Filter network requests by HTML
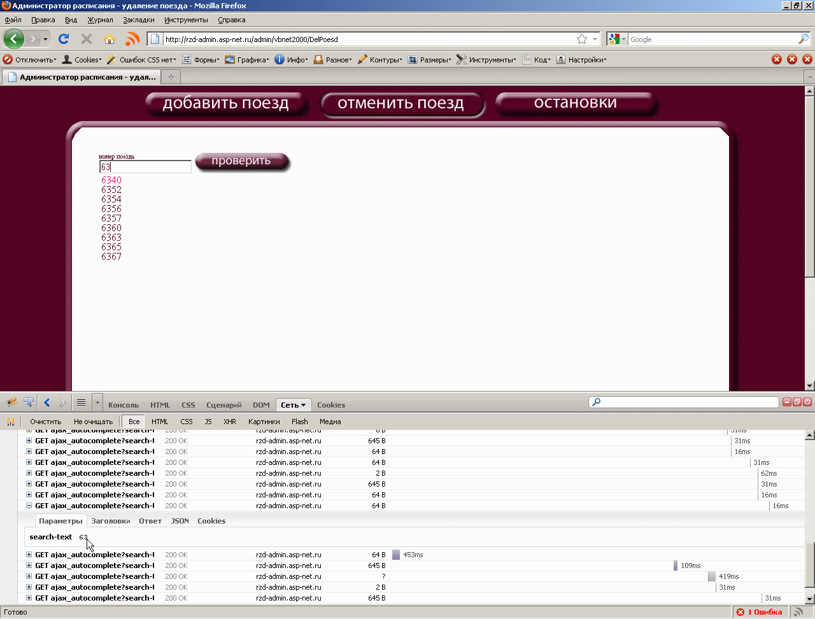 tap(160, 422)
